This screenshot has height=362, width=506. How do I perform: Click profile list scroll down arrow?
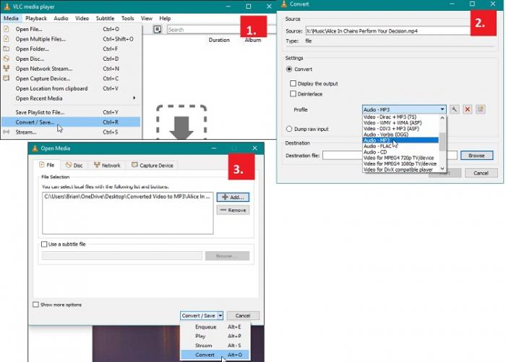tap(442, 169)
